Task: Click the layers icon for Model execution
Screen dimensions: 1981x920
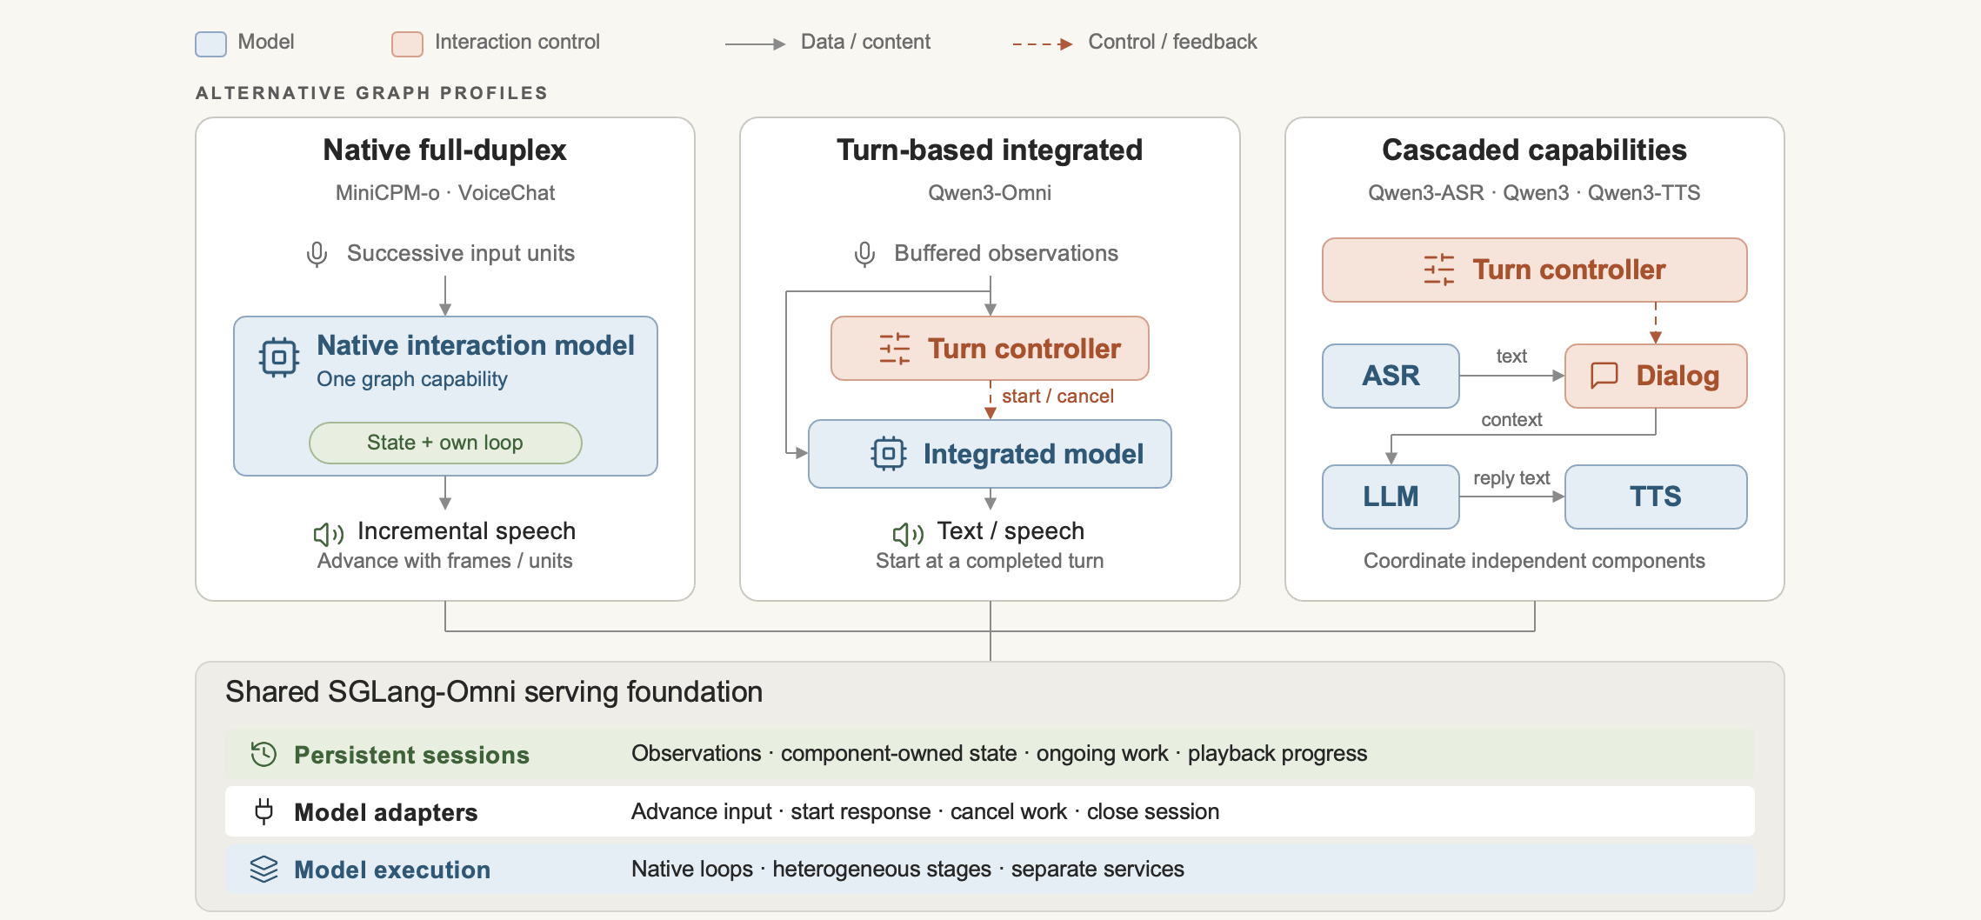Action: pos(263,869)
